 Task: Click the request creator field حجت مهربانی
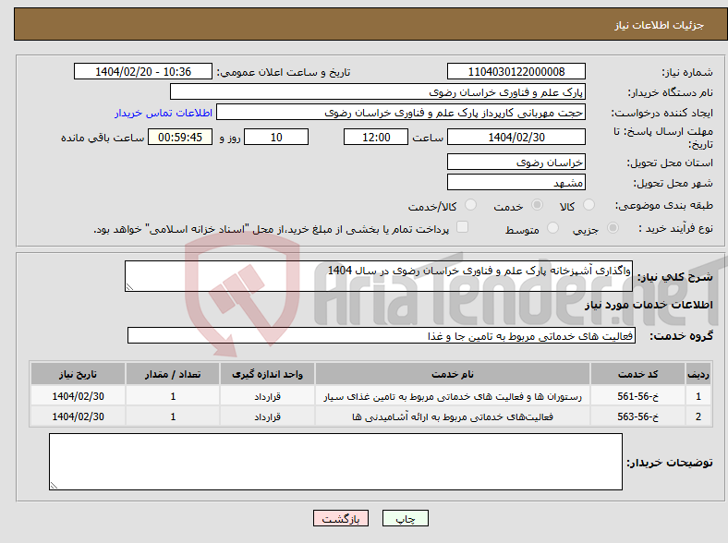(401, 113)
